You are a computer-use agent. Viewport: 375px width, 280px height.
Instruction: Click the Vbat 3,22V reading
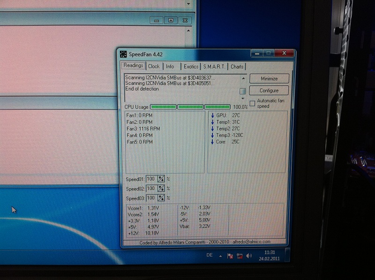pos(195,226)
